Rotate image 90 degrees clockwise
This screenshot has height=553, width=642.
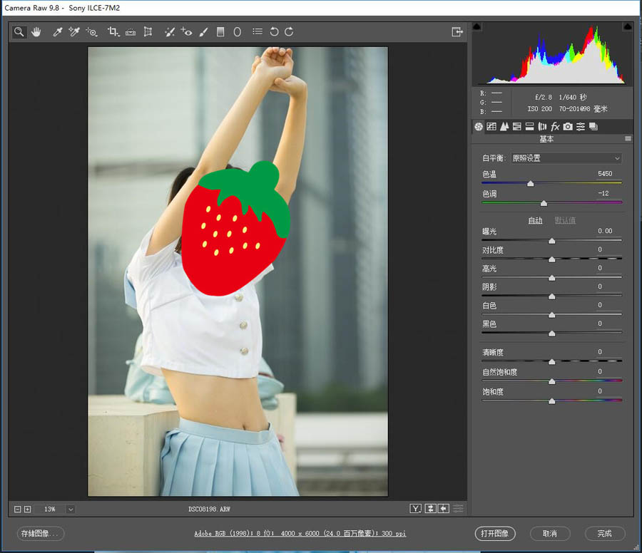tap(289, 32)
